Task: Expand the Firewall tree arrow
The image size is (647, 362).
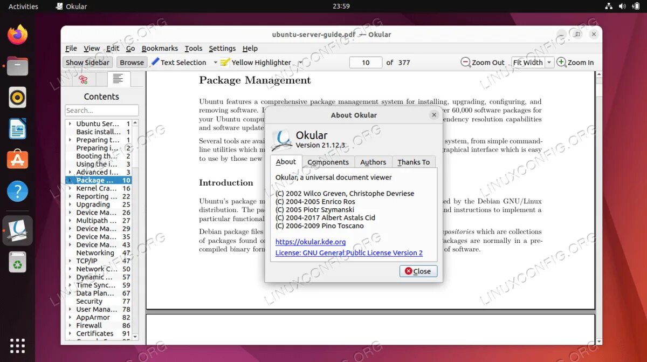Action: tap(70, 325)
